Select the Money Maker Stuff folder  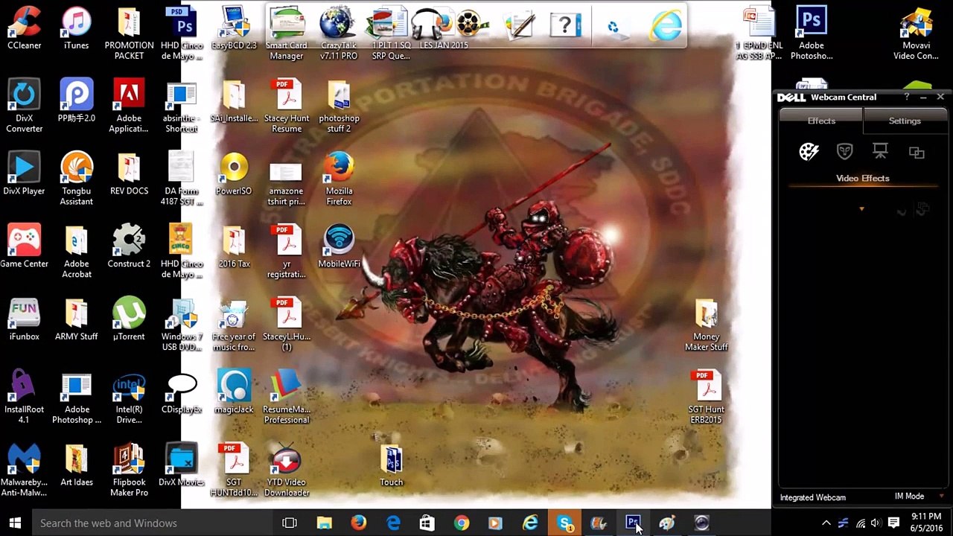pos(706,325)
